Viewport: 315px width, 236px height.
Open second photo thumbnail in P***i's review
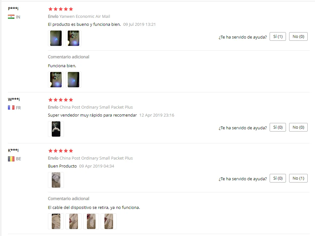[x=73, y=38]
